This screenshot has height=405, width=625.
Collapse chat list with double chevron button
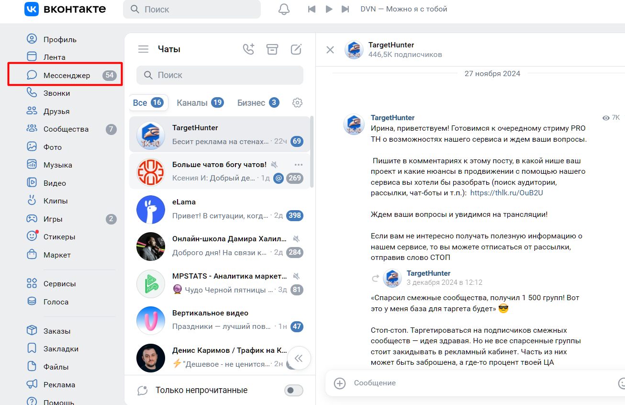coord(299,359)
